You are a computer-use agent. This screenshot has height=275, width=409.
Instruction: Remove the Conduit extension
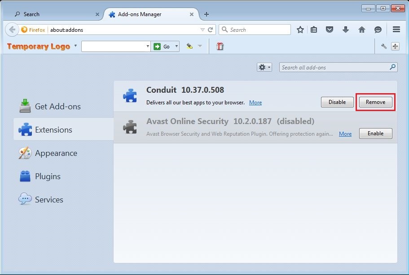375,102
